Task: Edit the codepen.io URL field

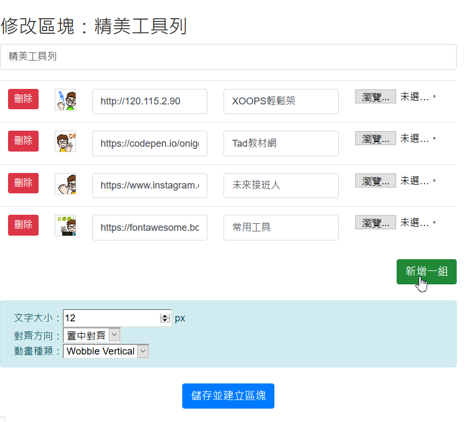Action: click(150, 144)
